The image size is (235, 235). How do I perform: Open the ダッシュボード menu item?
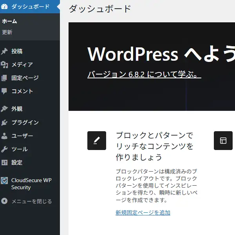click(30, 7)
